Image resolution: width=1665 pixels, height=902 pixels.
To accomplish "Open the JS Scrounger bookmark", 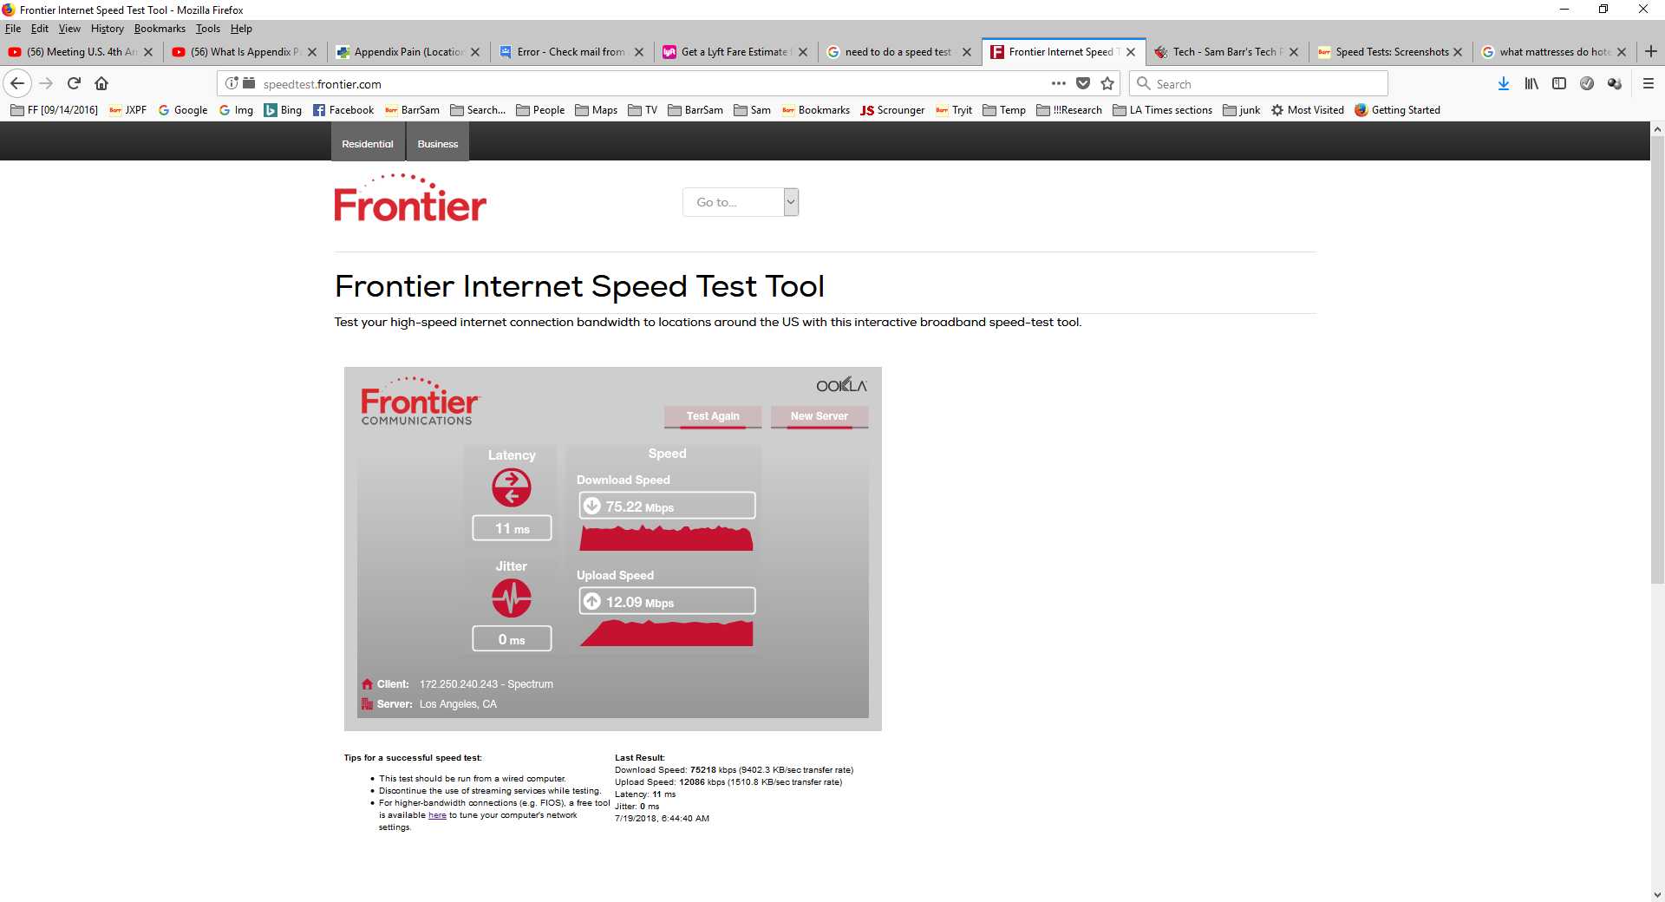I will pyautogui.click(x=892, y=110).
